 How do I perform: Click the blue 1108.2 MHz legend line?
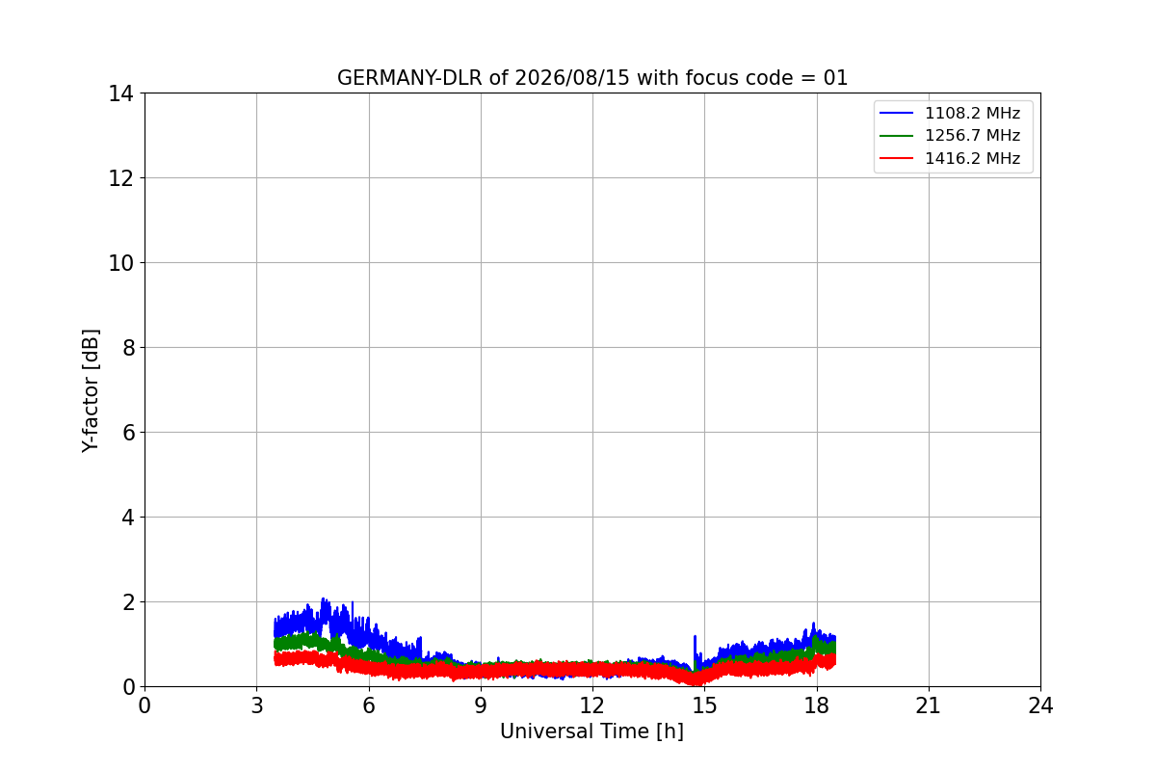click(897, 114)
